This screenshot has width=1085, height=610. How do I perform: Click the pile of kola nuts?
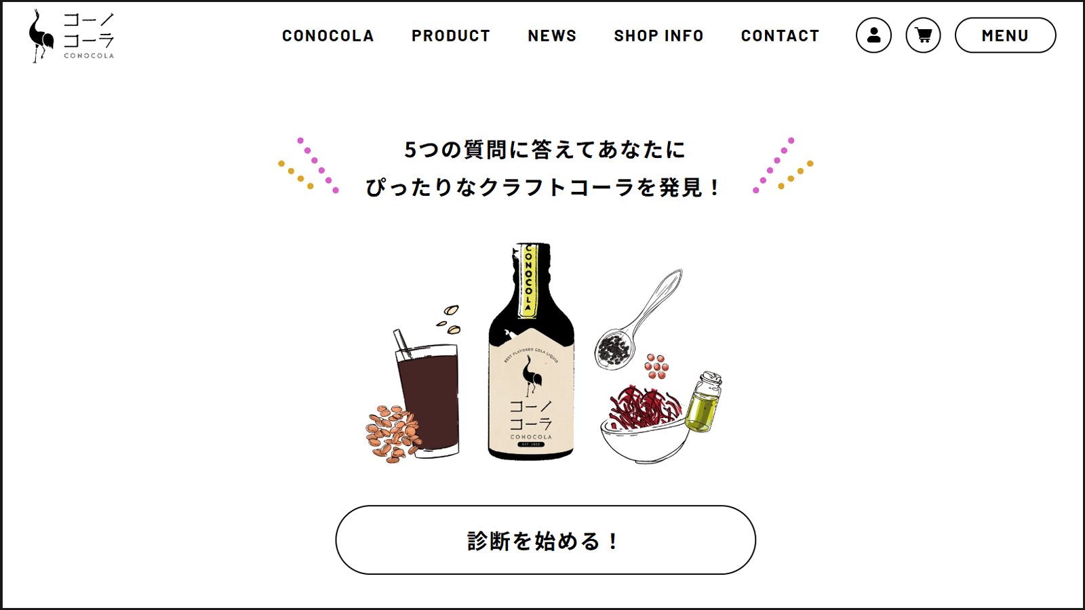coord(393,434)
